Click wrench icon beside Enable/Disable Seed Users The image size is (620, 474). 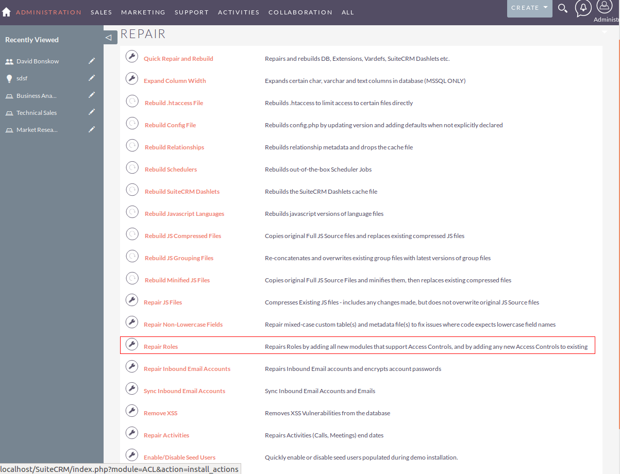coord(132,455)
